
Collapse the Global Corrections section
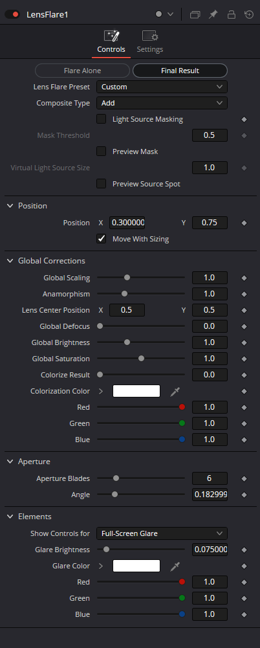tap(10, 261)
